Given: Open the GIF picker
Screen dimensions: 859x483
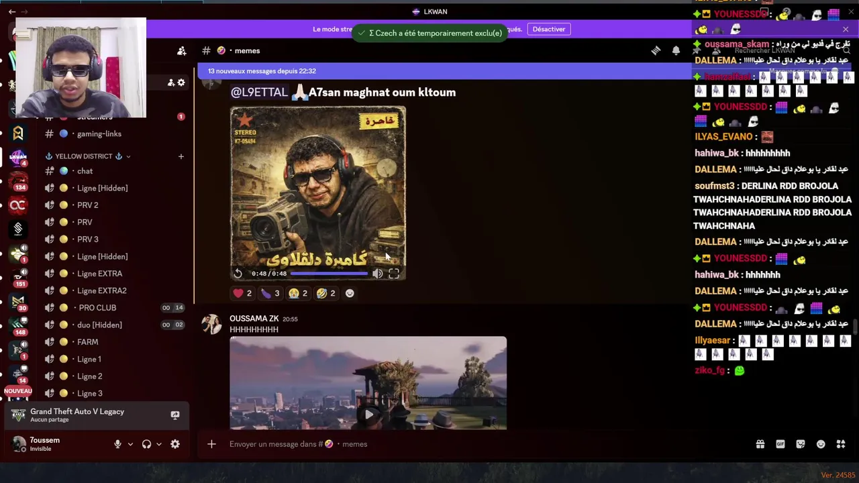Looking at the screenshot, I should [780, 444].
